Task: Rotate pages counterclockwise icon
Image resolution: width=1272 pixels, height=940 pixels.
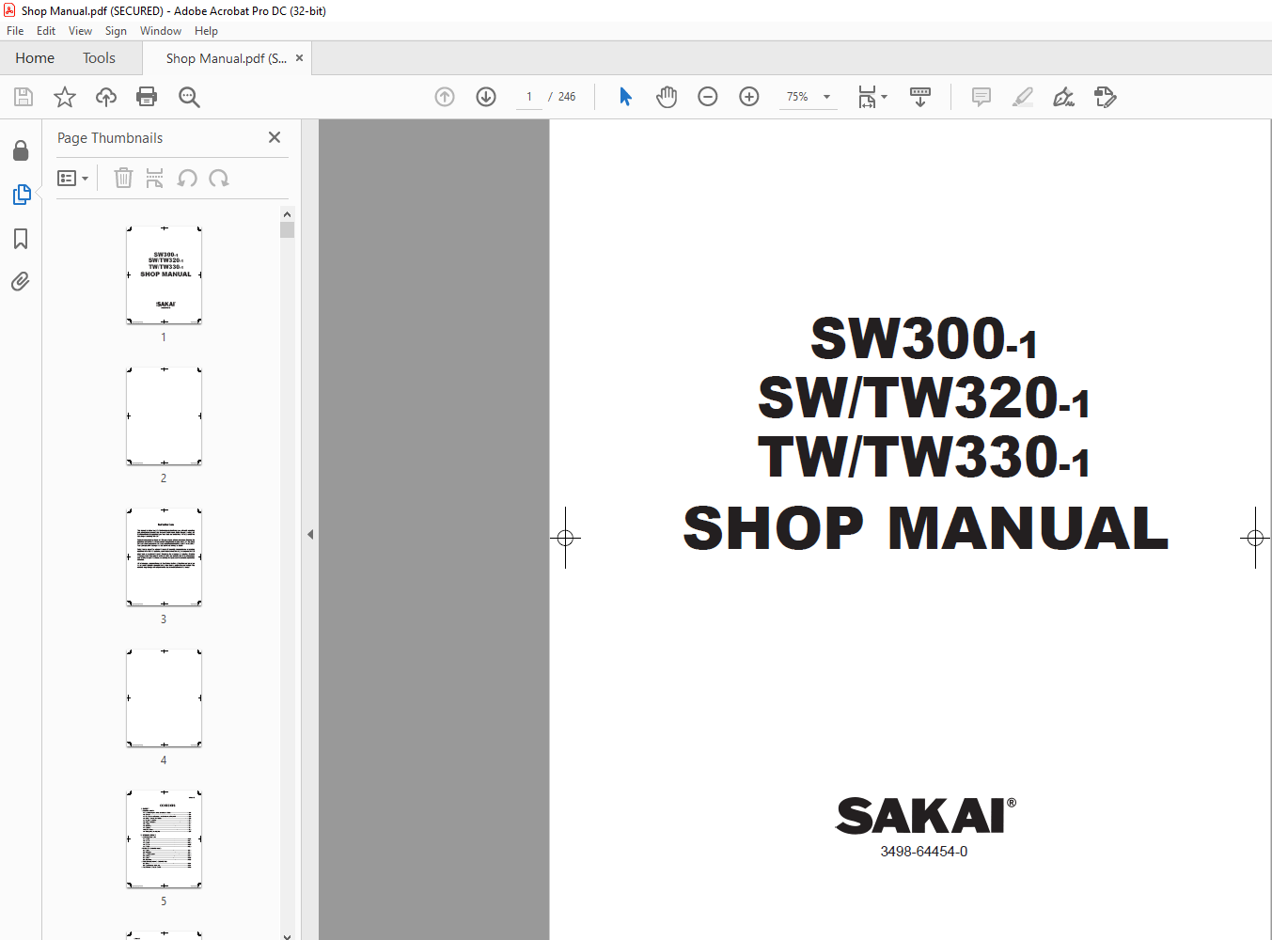Action: tap(187, 178)
